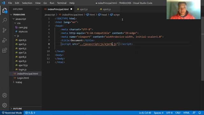
Task: Switch to the indexPrincipal.html editor tab
Action: click(x=58, y=9)
